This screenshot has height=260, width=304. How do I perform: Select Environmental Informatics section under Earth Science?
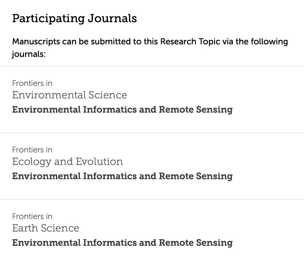pos(122,243)
